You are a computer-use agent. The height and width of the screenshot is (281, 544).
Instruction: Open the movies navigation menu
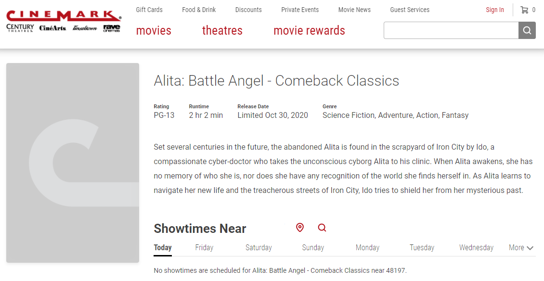click(154, 31)
